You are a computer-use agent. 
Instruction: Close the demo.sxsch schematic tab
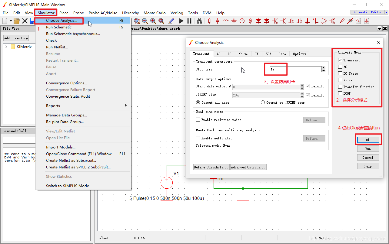(385, 28)
